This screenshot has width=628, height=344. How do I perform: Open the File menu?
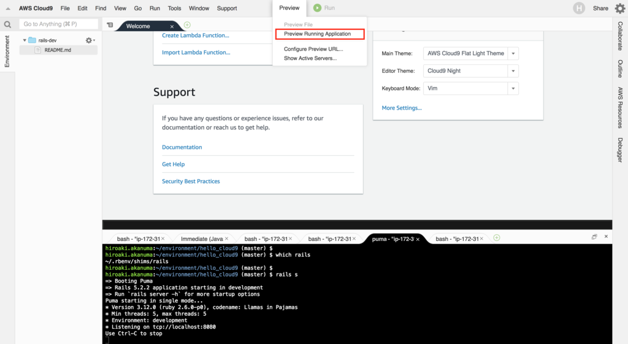pyautogui.click(x=65, y=9)
